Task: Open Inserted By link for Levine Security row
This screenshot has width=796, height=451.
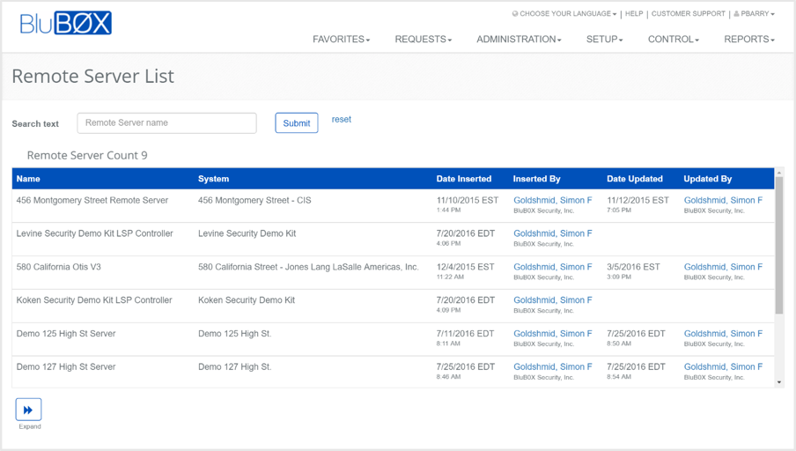Action: tap(552, 233)
